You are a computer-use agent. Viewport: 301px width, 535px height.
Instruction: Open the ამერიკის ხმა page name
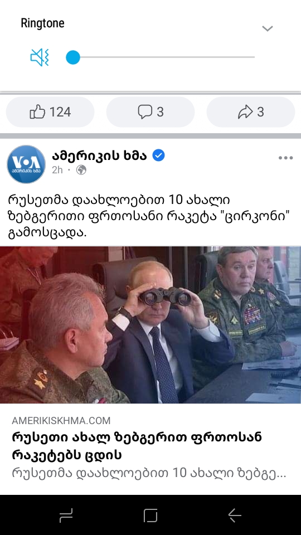tap(99, 155)
